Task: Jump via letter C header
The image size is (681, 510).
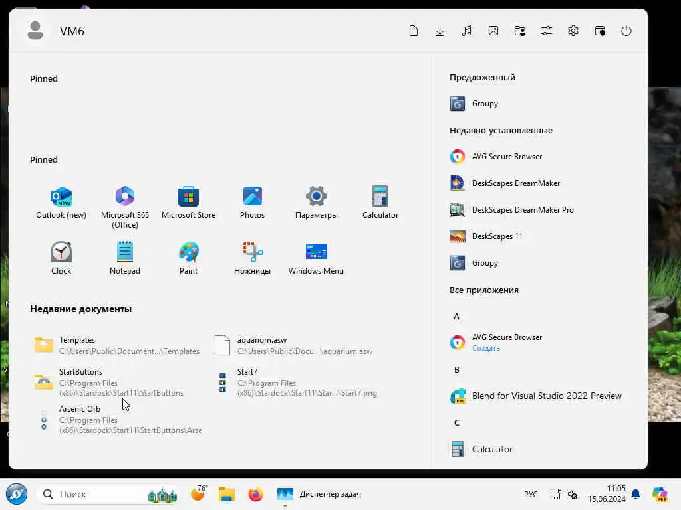Action: (456, 423)
